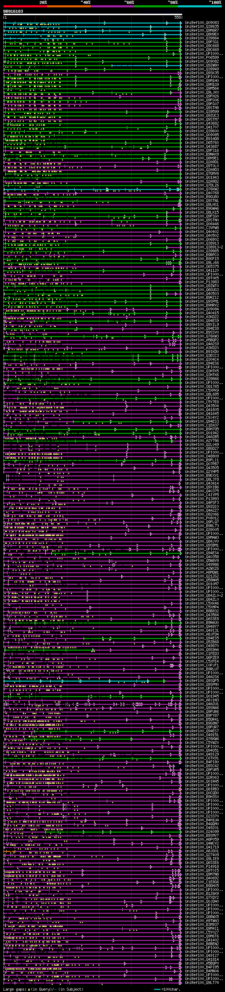Click the label UniRef100_B4PI85
Image resolution: width=225 pixels, height=992 pixels.
click(202, 967)
